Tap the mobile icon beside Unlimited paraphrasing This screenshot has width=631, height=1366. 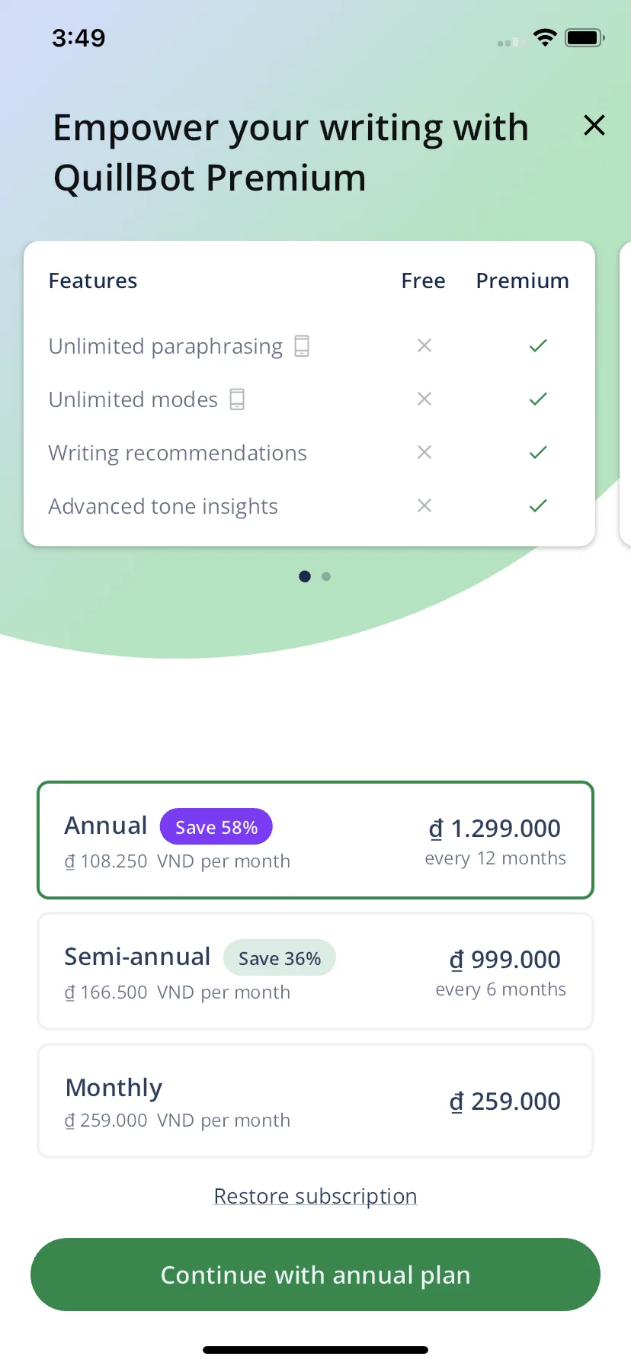(x=302, y=346)
